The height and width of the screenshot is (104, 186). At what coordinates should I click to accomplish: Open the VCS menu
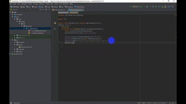[60, 4]
